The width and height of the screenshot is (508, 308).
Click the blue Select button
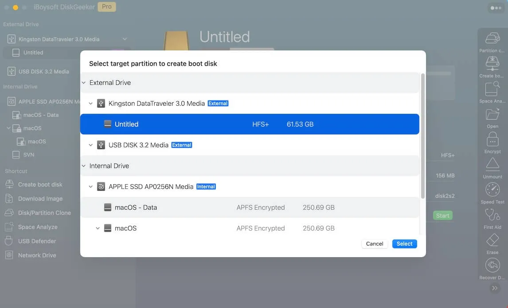(x=404, y=244)
